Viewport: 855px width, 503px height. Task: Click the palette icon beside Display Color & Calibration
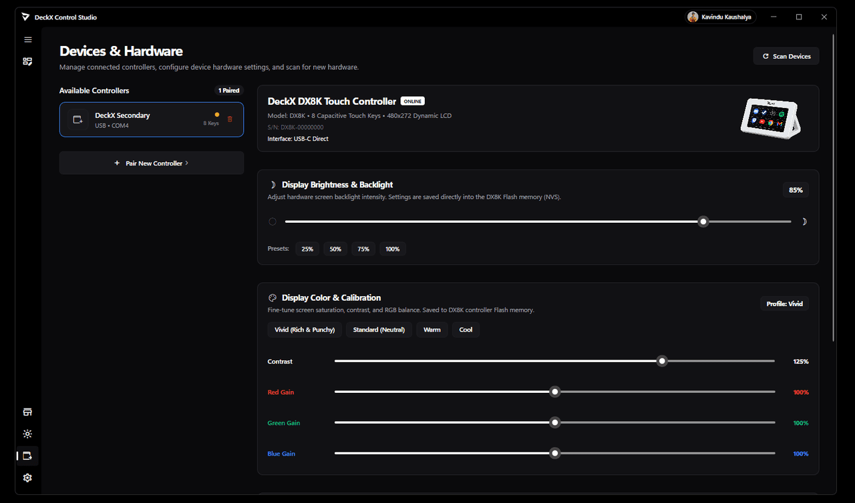(x=273, y=298)
